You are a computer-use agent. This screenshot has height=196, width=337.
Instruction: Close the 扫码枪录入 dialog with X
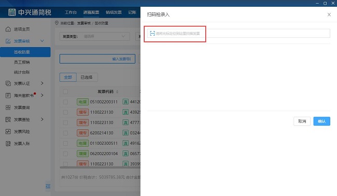329,14
